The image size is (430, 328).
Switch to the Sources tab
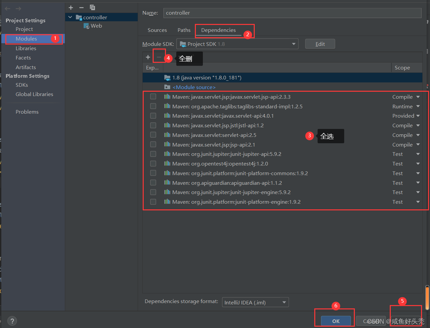click(x=157, y=30)
